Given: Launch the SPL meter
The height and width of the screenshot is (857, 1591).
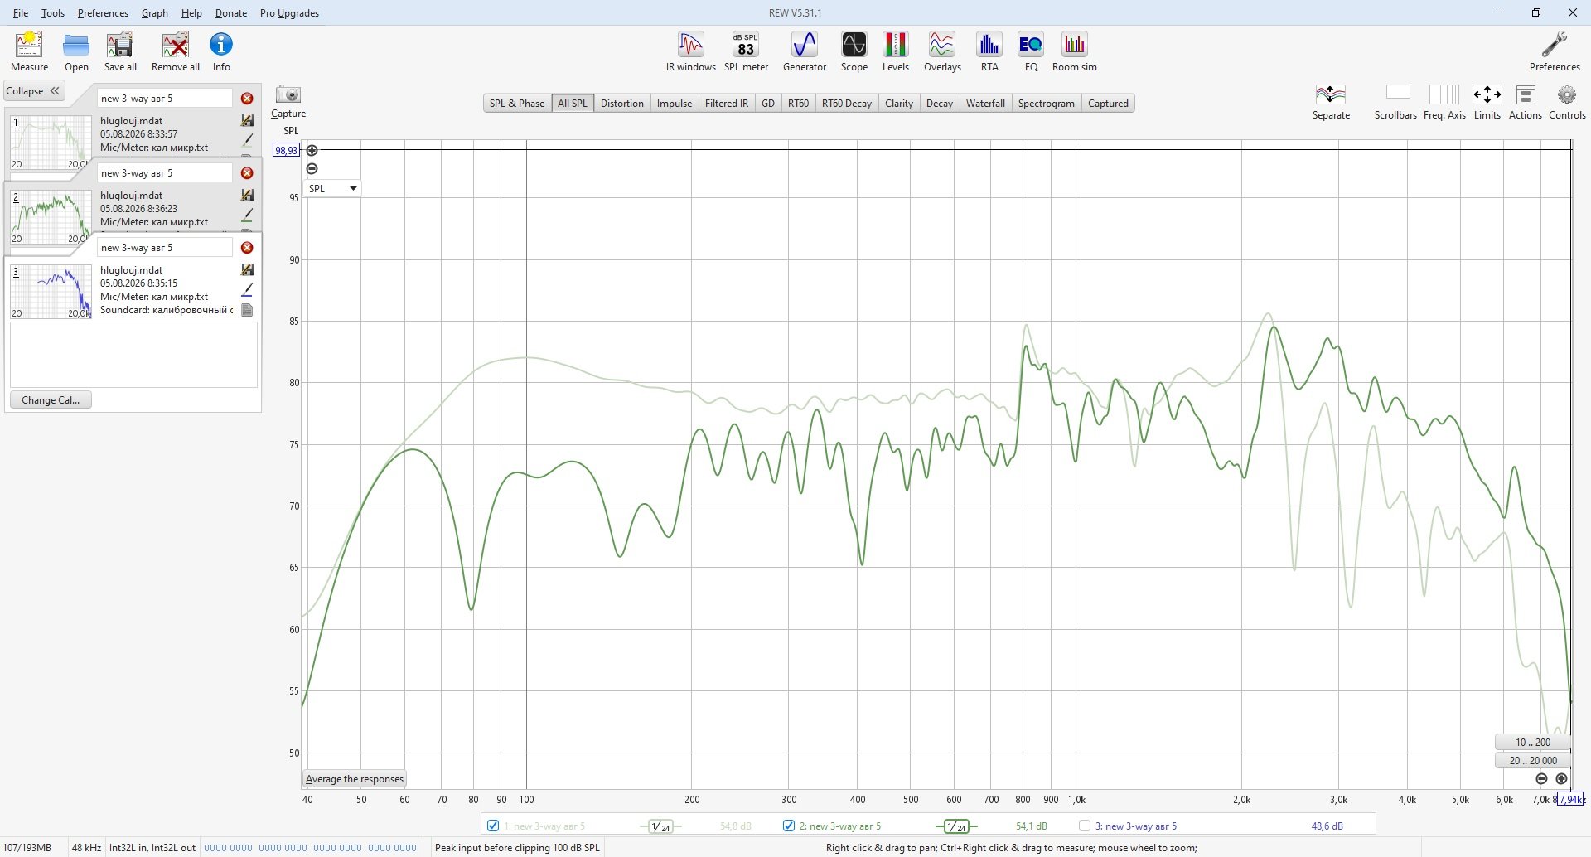Looking at the screenshot, I should click(x=746, y=51).
